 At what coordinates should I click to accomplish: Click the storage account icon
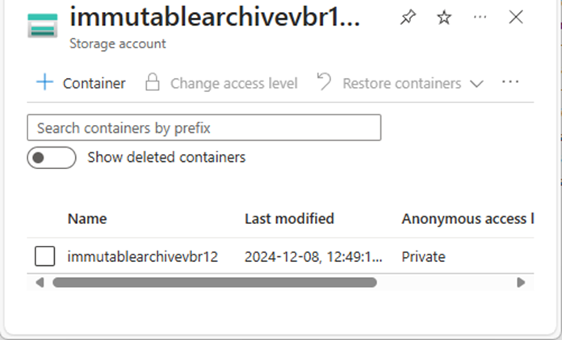tap(43, 26)
